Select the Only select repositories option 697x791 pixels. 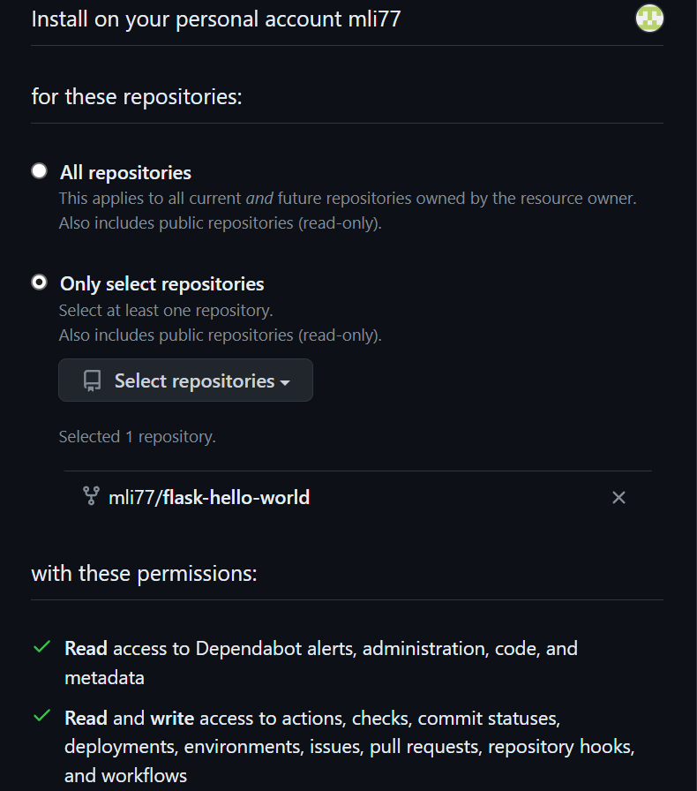coord(37,282)
